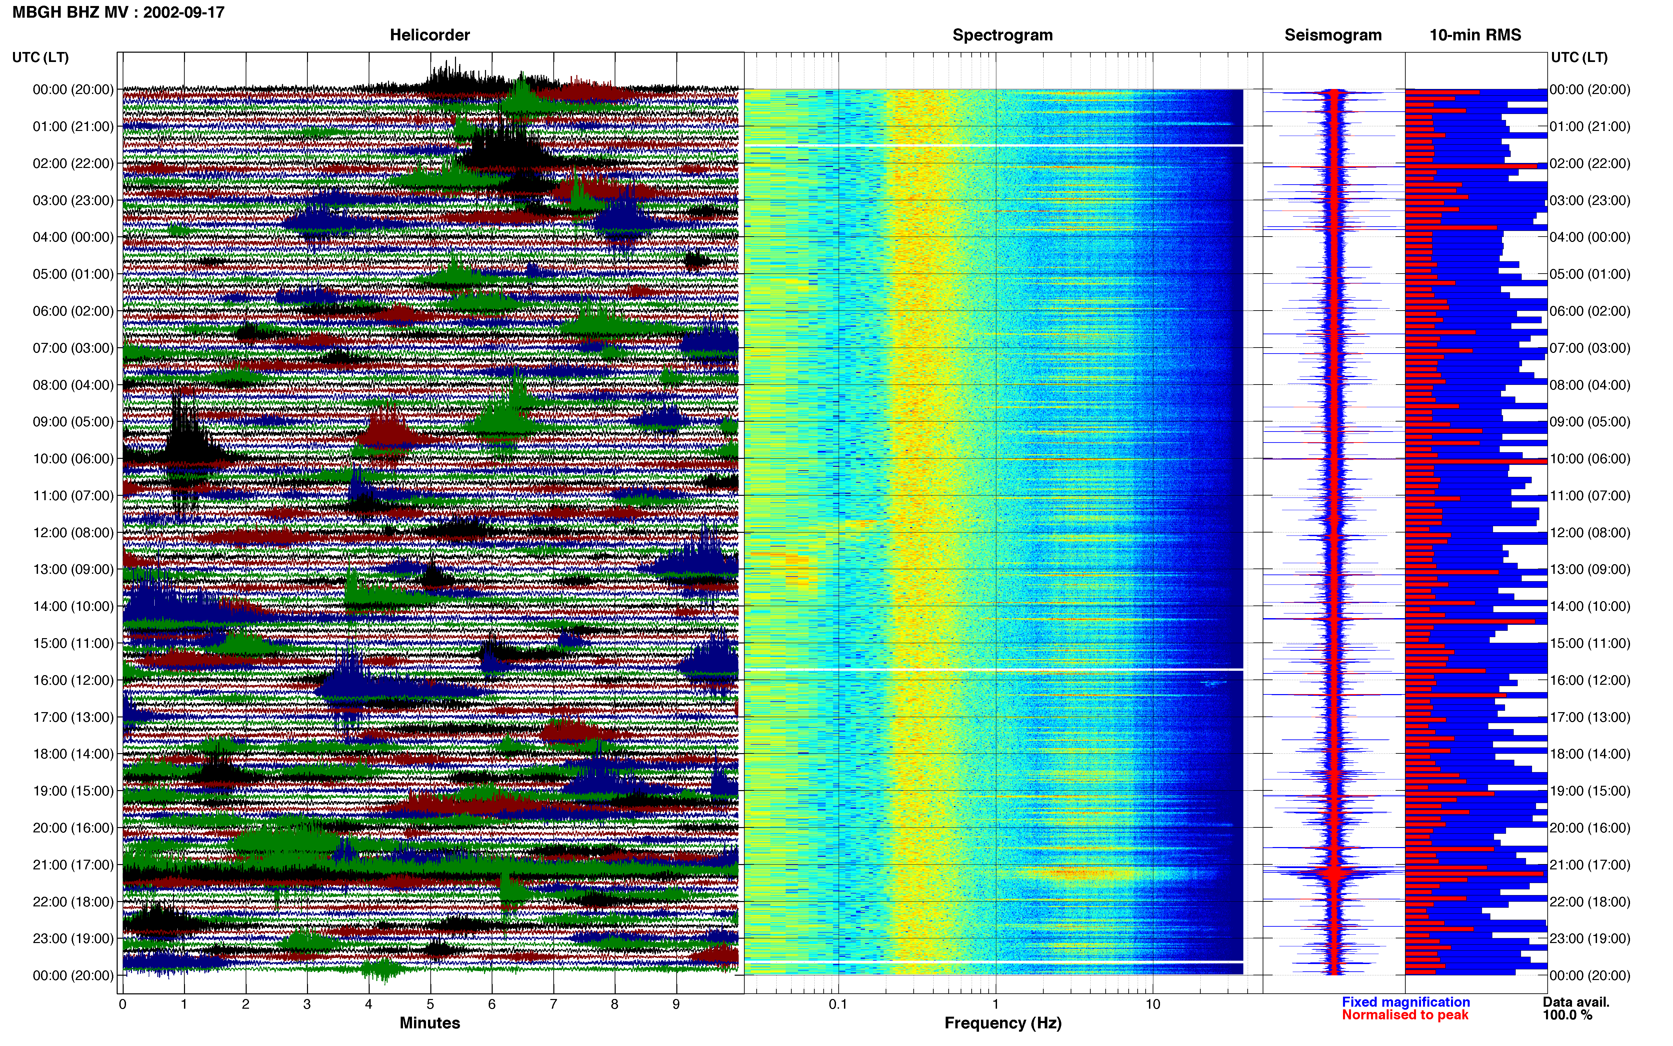Click the left 'UTC (LT)' axis label

(41, 57)
